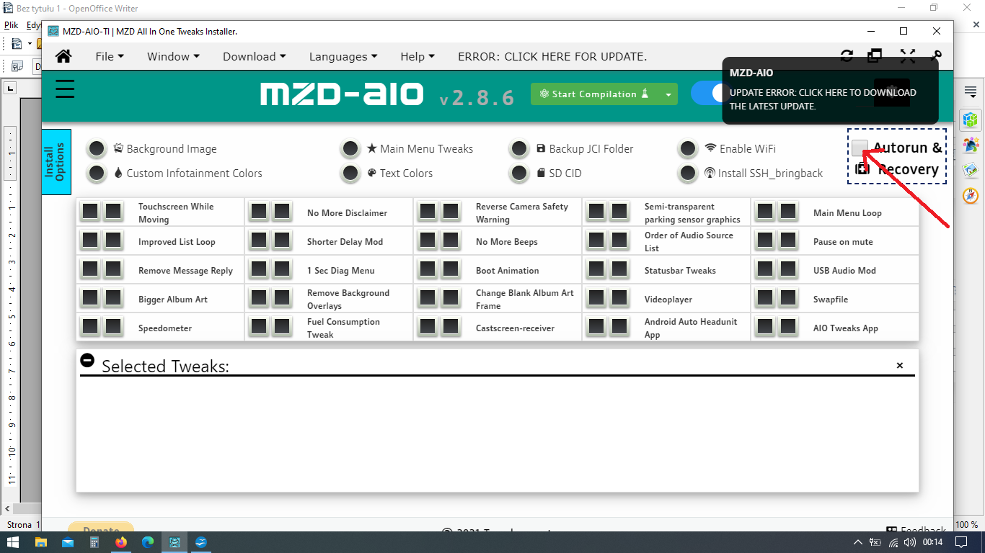Viewport: 985px width, 553px height.
Task: Click the overlapping windows icon in toolbar
Action: (875, 56)
